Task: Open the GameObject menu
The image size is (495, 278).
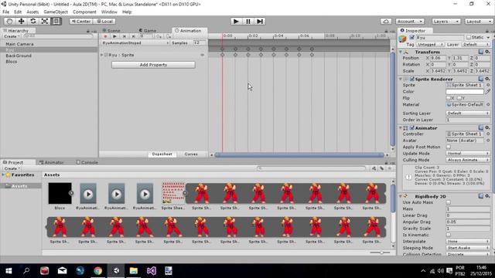Action: tap(56, 12)
